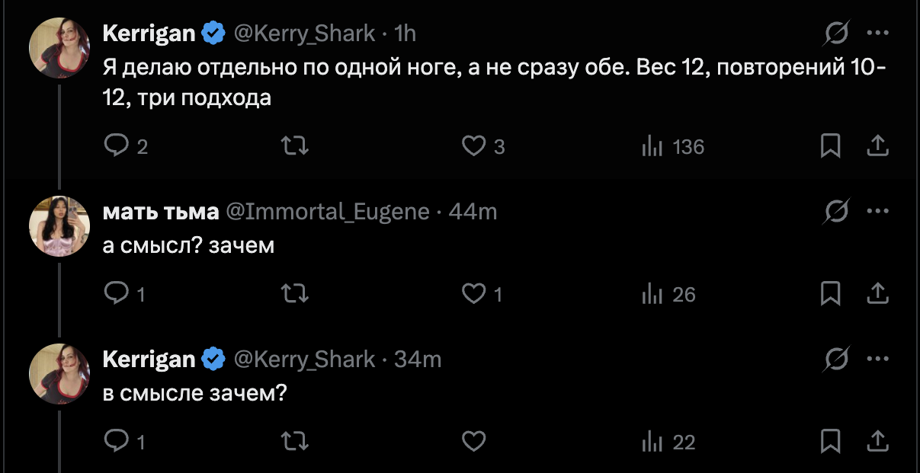
Task: Repost Kerrigan's tweet about three sets
Action: tap(295, 146)
